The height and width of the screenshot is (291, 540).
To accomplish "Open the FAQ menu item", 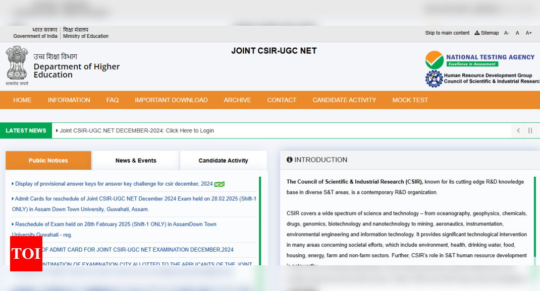I will pyautogui.click(x=113, y=100).
